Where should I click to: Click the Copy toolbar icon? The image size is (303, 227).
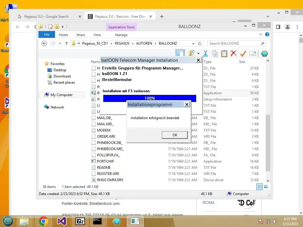pyautogui.click(x=215, y=53)
